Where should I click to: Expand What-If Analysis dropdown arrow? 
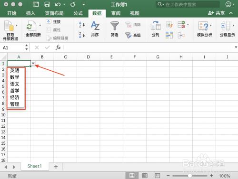(x=211, y=25)
